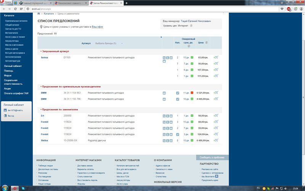Add the 107,00 грн. offer to cart
The width and height of the screenshot is (305, 191).
click(x=216, y=70)
